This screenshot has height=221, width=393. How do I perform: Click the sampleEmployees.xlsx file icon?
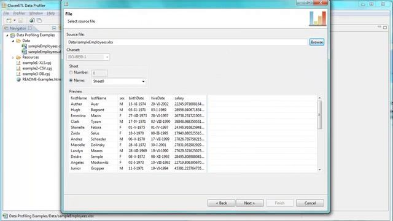pos(25,52)
